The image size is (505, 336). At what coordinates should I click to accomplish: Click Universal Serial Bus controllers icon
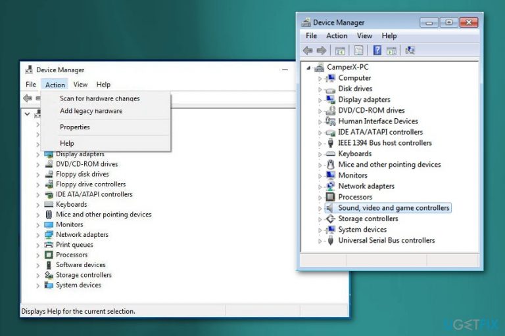(331, 240)
